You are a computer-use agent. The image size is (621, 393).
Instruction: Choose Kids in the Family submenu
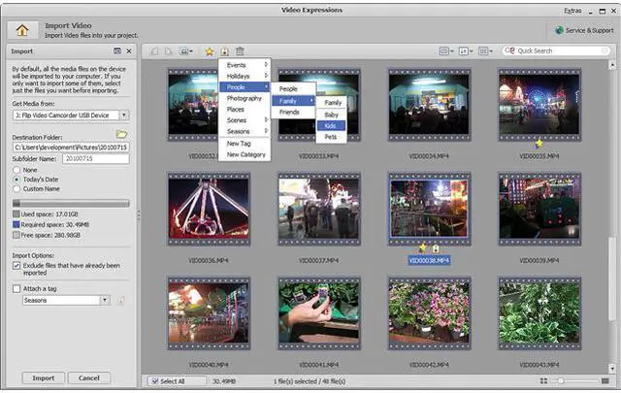click(331, 125)
